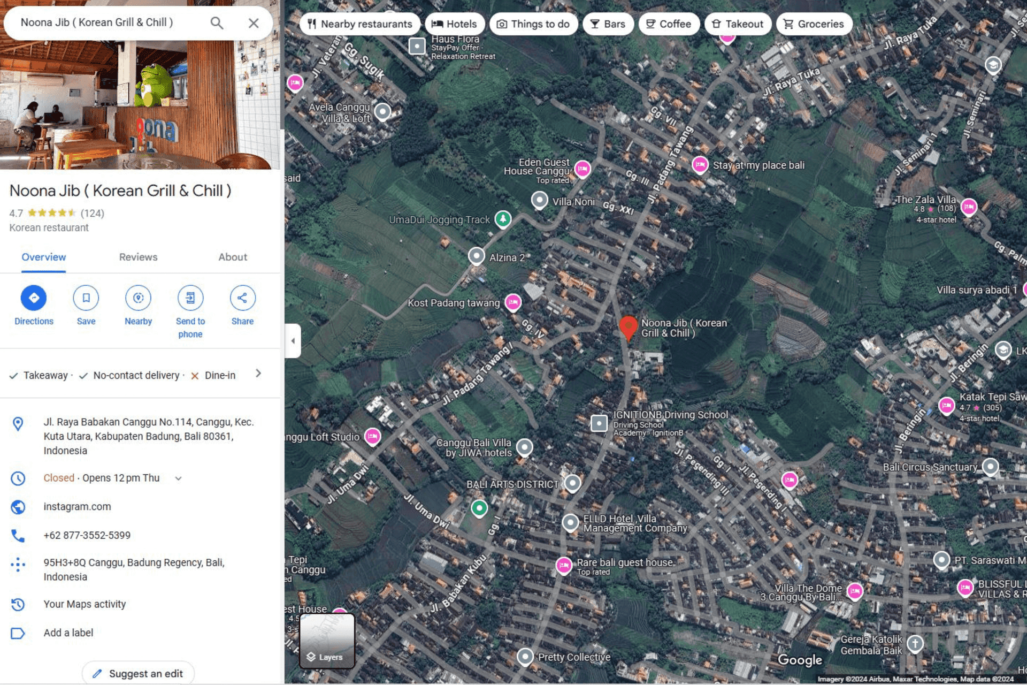Click Katak Tepi Sawah hotel marker
Image resolution: width=1027 pixels, height=685 pixels.
[x=947, y=406]
